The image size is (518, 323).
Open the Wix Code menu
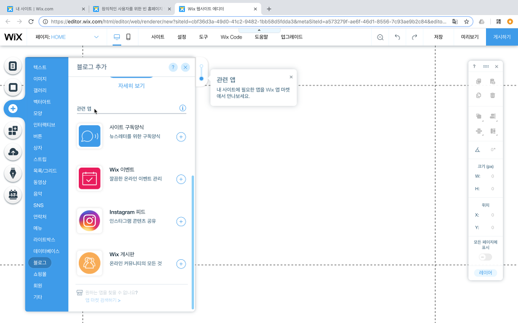pyautogui.click(x=231, y=37)
